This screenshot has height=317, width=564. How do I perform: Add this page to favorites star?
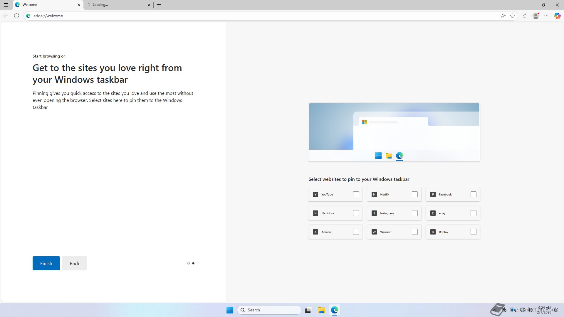tap(513, 16)
